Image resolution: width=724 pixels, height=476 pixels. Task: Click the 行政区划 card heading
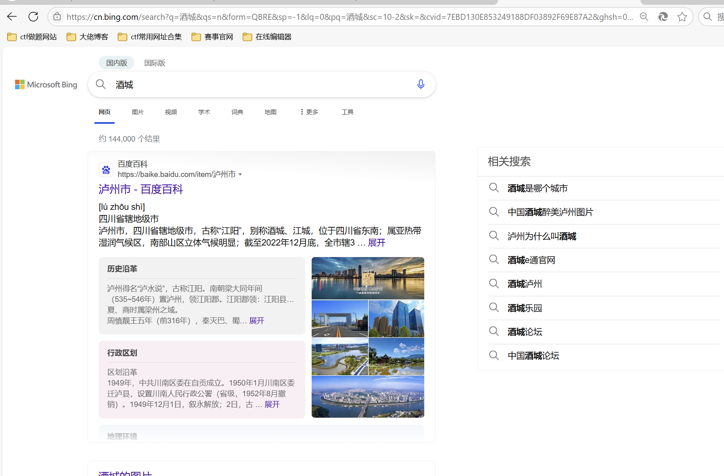[x=122, y=353]
